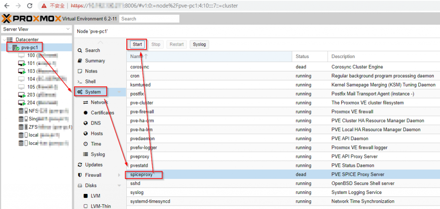Select the ksmtuned service row
Screen dimensions: 440x209
(x=283, y=85)
